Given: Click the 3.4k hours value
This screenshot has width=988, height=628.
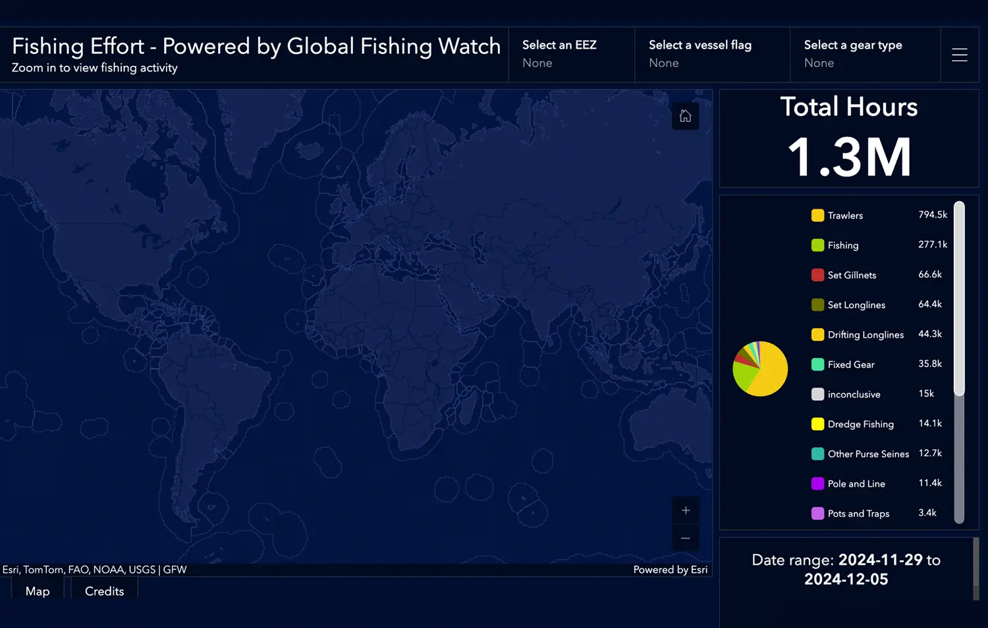Looking at the screenshot, I should (927, 512).
